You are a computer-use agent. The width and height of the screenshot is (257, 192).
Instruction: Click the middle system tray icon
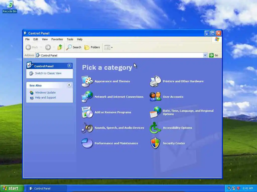click(x=234, y=188)
